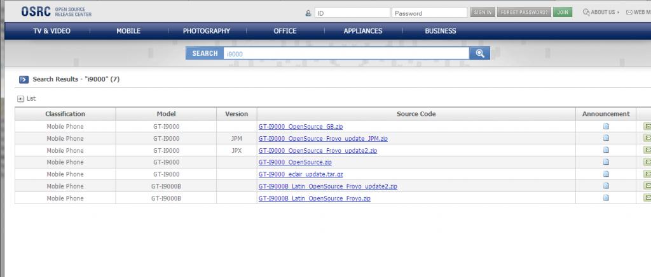Download GT-I9000B_Latin_OpenSource_Froyo_update2.zip
The height and width of the screenshot is (277, 651).
[328, 186]
